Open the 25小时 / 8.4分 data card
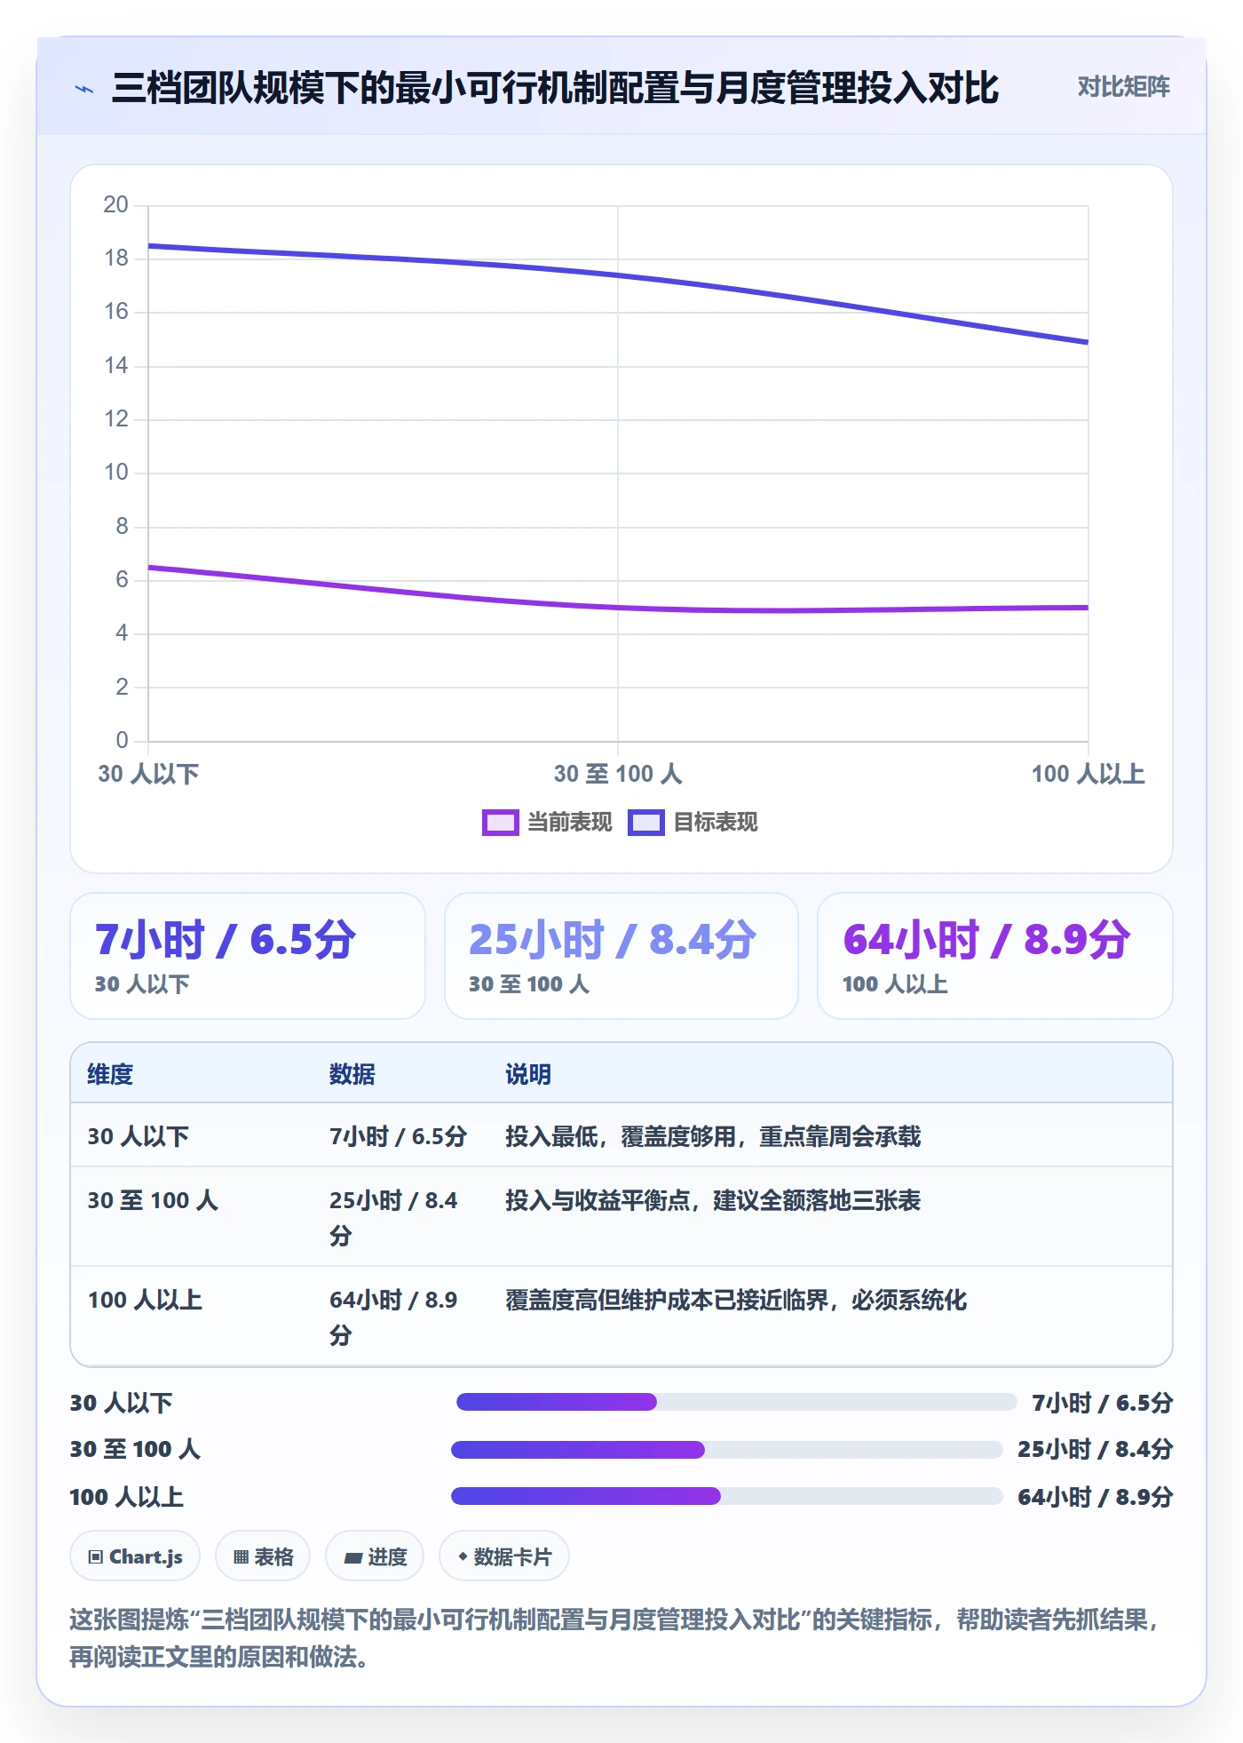Image resolution: width=1243 pixels, height=1743 pixels. click(x=621, y=956)
